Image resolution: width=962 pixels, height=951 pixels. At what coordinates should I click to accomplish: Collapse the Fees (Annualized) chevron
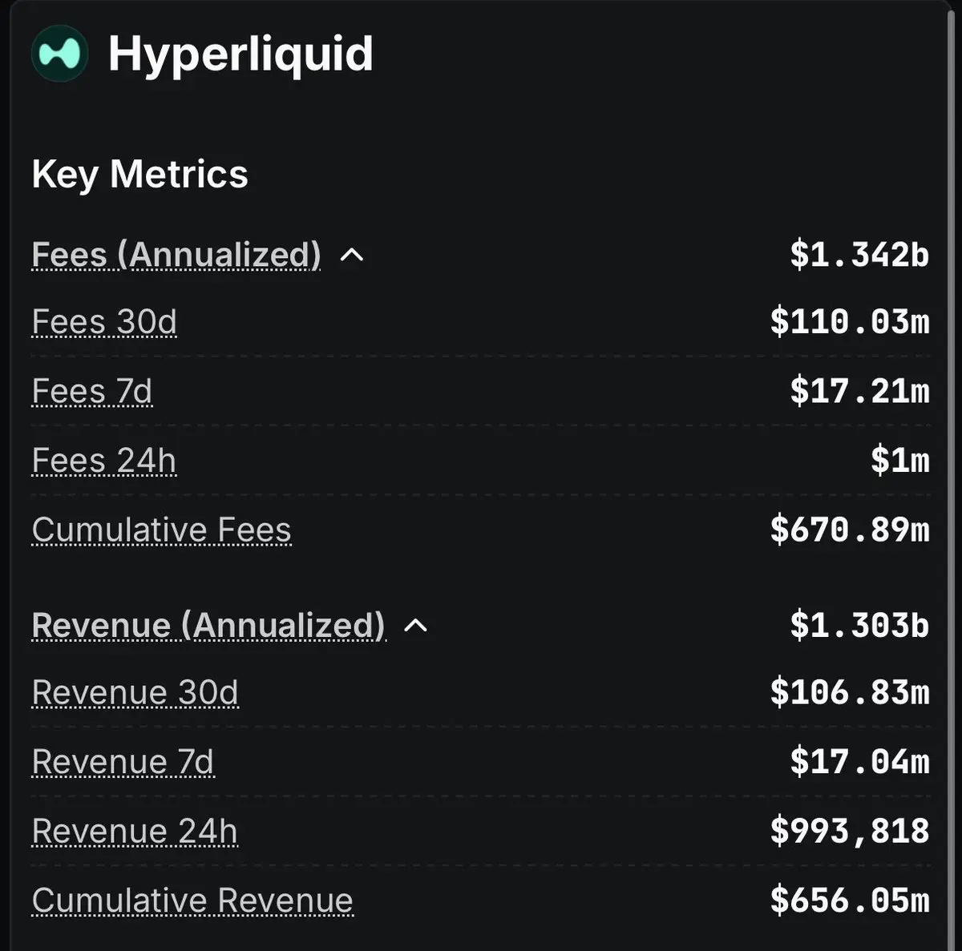coord(352,256)
